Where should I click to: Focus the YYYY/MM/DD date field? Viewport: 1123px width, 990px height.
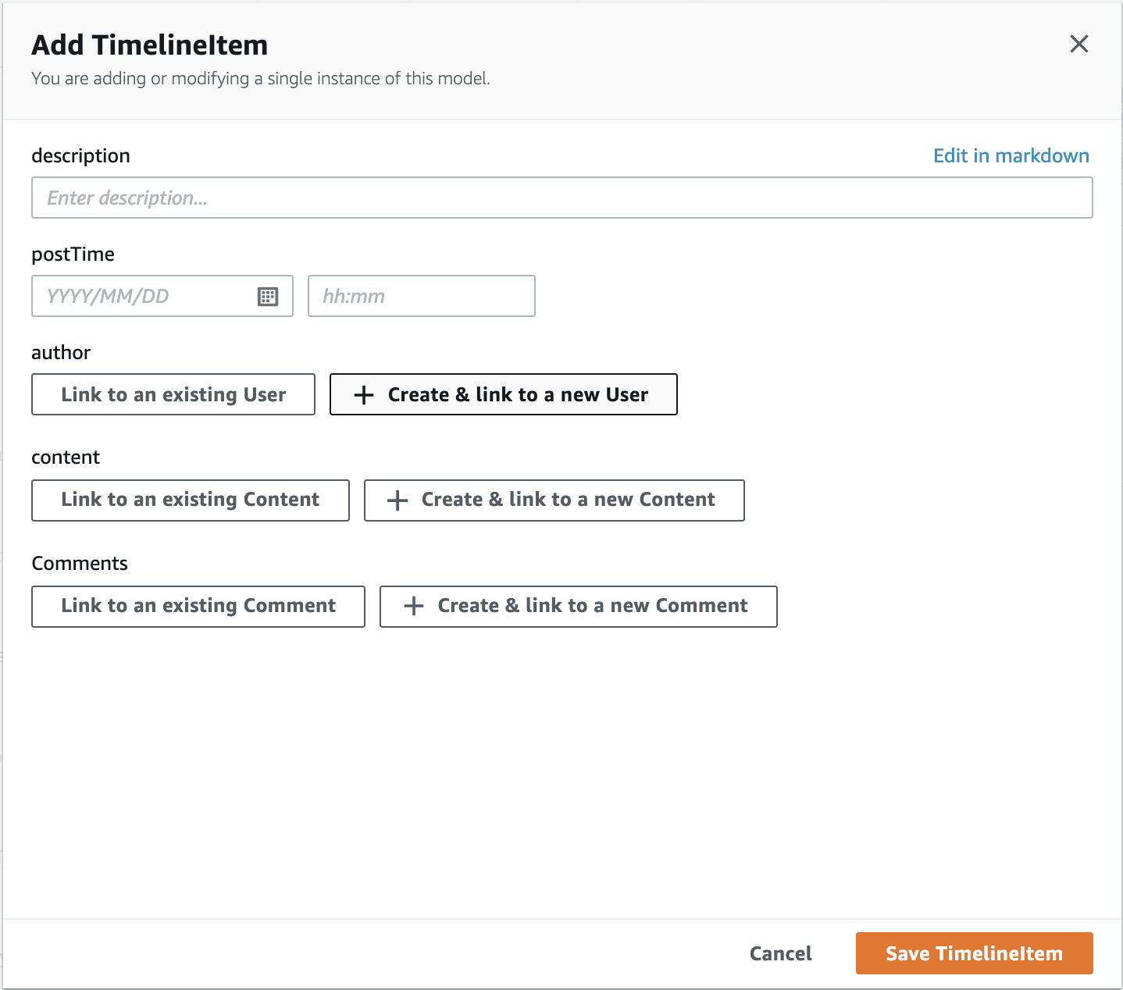pyautogui.click(x=162, y=296)
